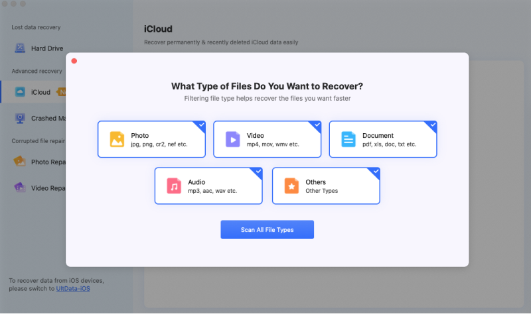Viewport: 531px width, 314px height.
Task: Click the blue Document file icon
Action: (x=348, y=139)
